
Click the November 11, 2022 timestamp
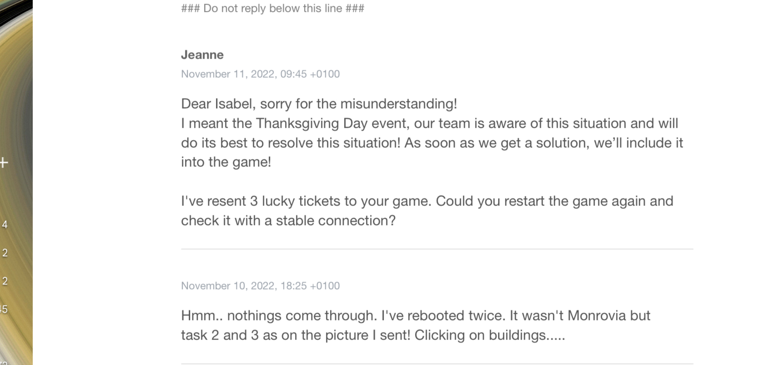(261, 74)
